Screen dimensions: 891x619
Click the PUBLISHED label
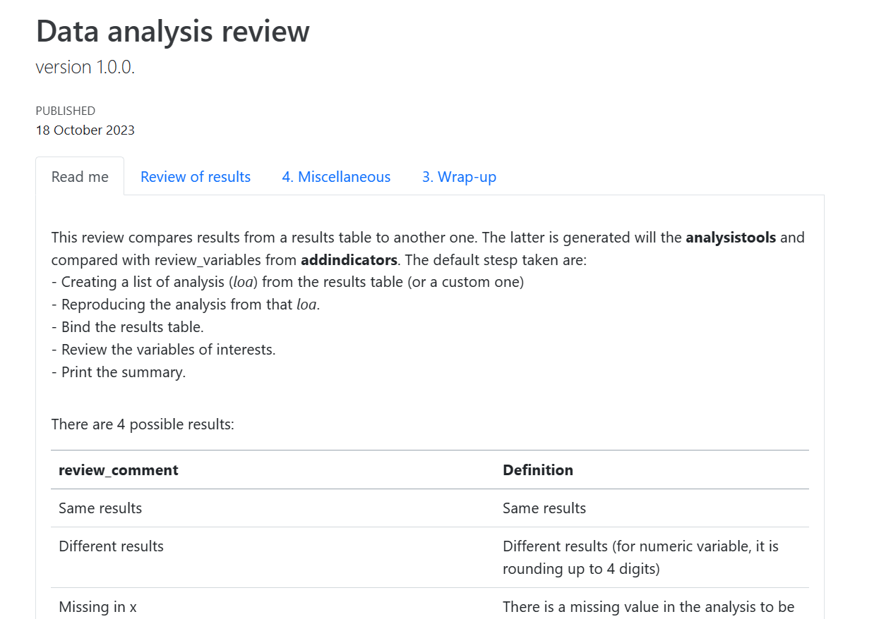(66, 111)
